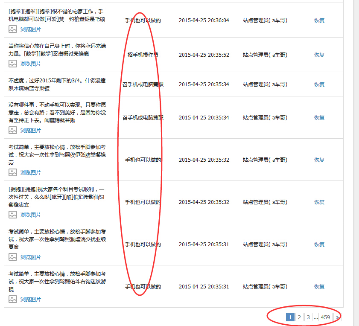Viewport: 359px width, 326px height.
Task: Click 恢复 in the [拥抱] message row
Action: point(319,202)
